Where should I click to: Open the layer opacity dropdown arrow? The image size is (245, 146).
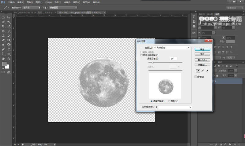pos(236,71)
